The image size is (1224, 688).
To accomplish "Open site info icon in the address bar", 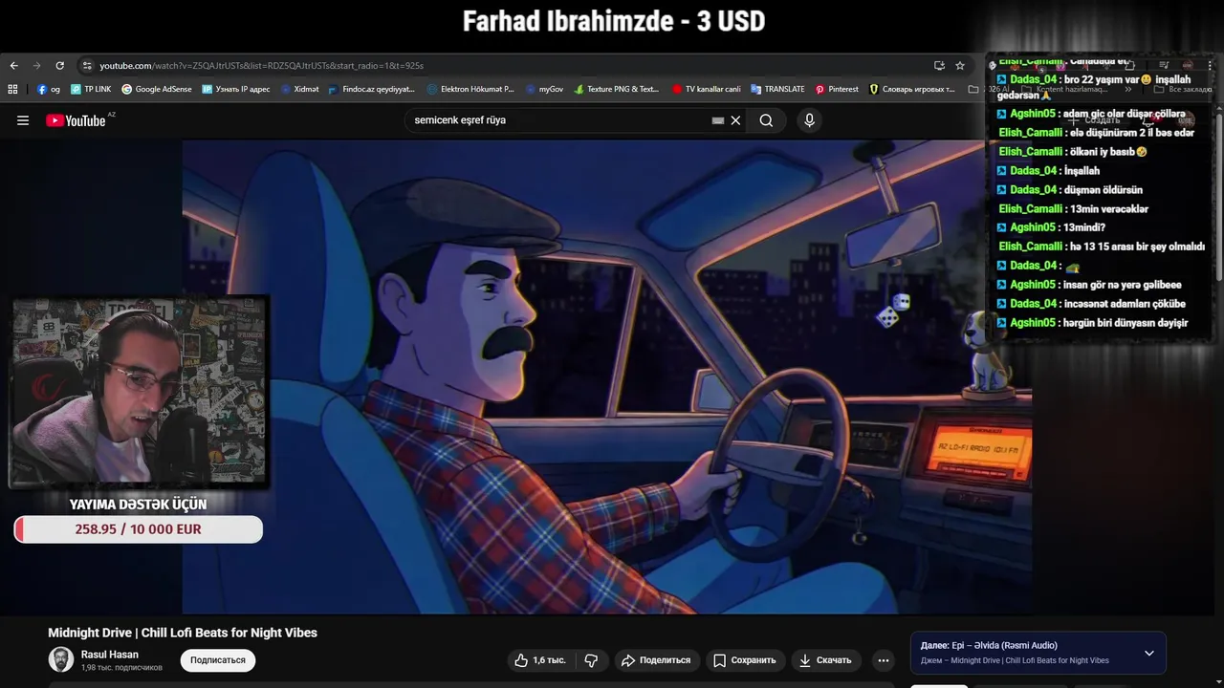I will click(87, 66).
